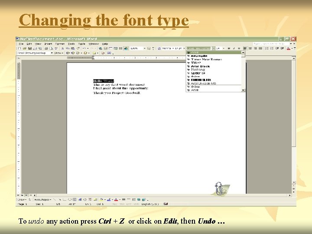Viewport: 312px width, 234px height.
Task: Click the Copy toolbar icon
Action: pyautogui.click(x=68, y=49)
